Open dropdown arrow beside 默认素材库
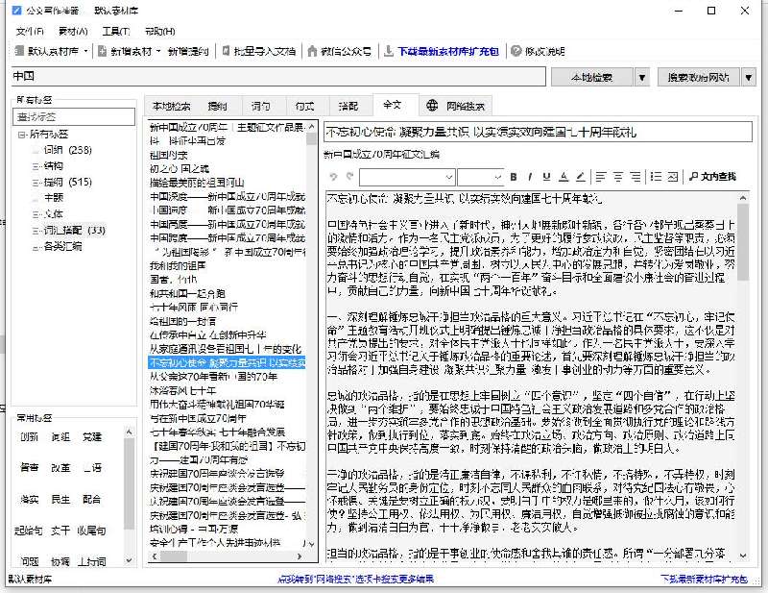 pyautogui.click(x=85, y=51)
